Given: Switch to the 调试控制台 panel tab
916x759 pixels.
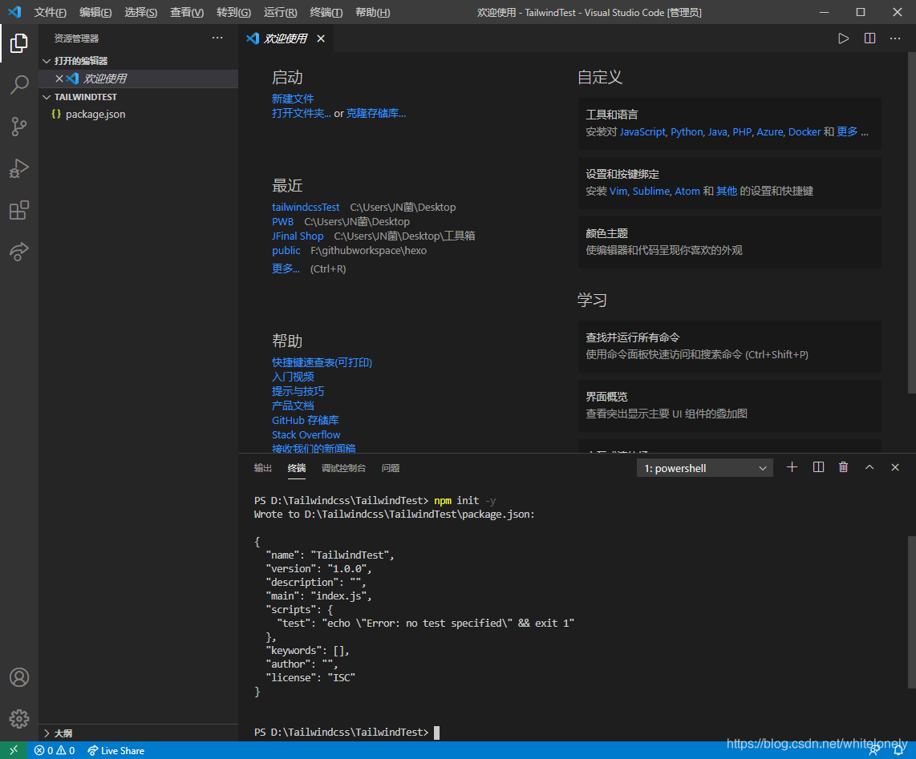Looking at the screenshot, I should pos(343,468).
